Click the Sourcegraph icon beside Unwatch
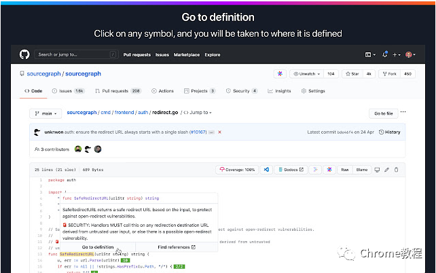 click(280, 73)
